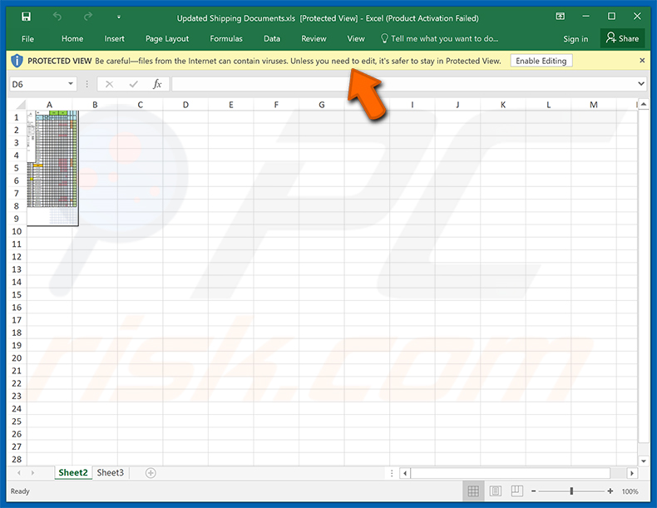Select the Sheet2 tab
Viewport: 657px width, 508px height.
coord(73,473)
